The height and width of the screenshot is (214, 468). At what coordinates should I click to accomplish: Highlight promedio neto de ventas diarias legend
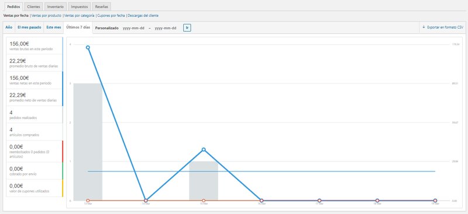click(35, 97)
